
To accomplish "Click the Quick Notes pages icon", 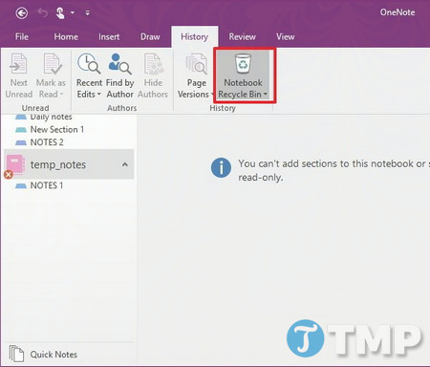I will tap(16, 354).
